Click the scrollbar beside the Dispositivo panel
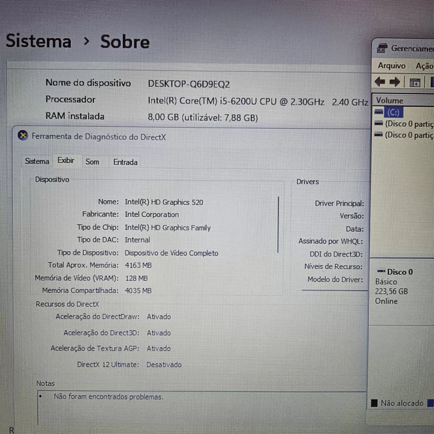Screen dimensions: 434x434 pos(278,224)
